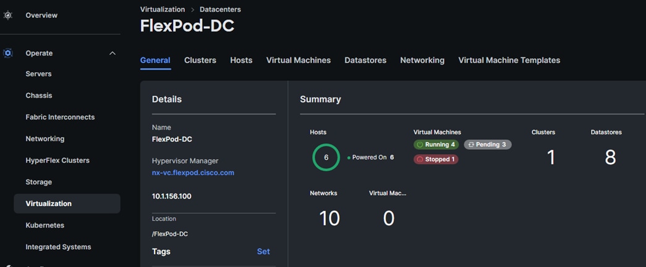646x267 pixels.
Task: Open Integrated Systems
Action: coord(58,247)
